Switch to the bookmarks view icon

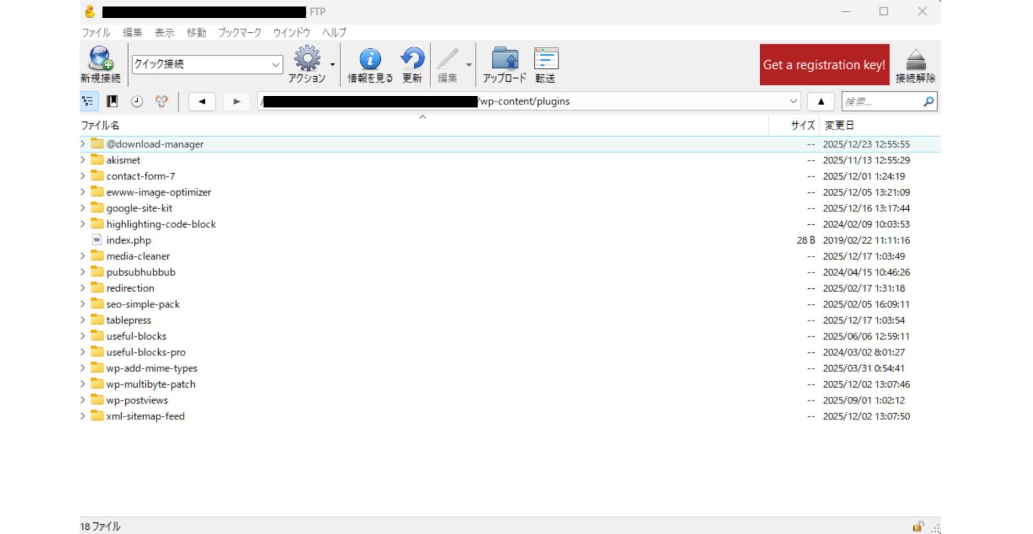click(112, 102)
